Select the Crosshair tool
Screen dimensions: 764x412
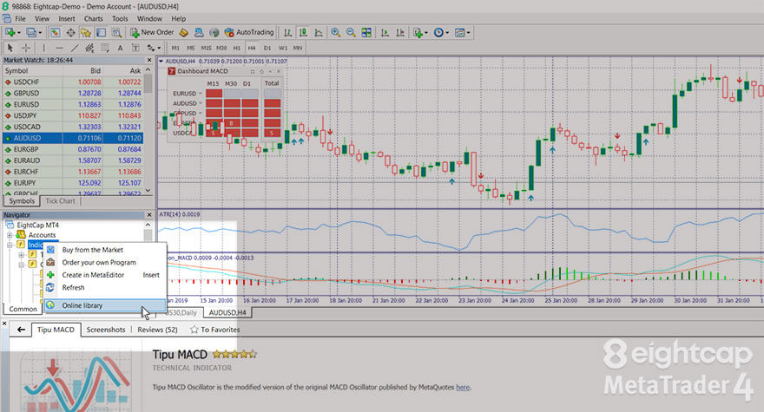26,48
